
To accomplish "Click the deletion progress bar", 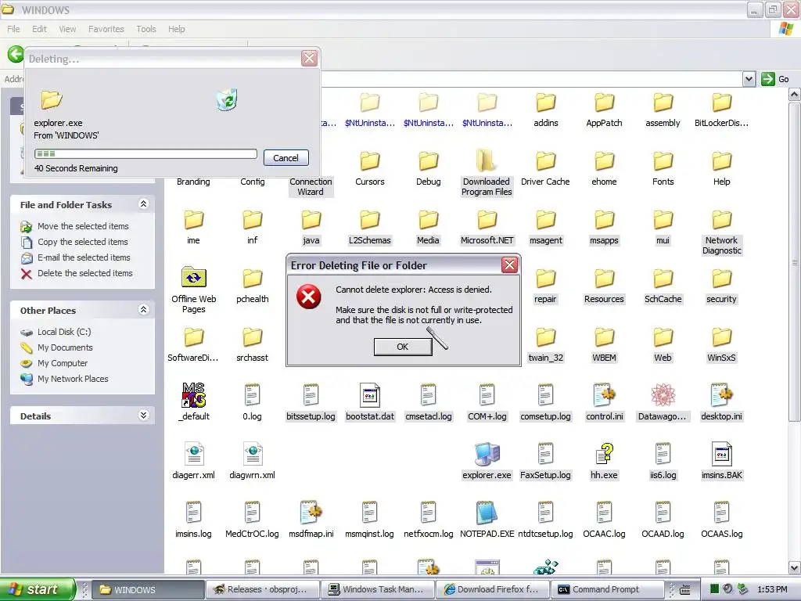I will point(145,154).
